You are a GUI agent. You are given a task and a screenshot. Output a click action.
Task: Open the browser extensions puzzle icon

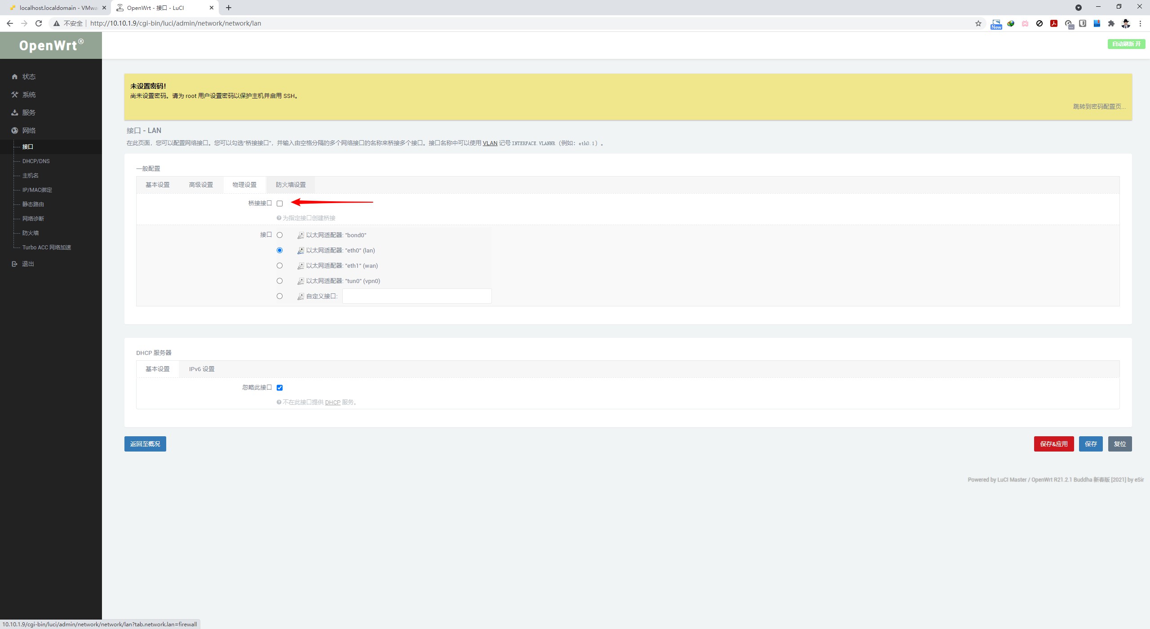tap(1111, 23)
